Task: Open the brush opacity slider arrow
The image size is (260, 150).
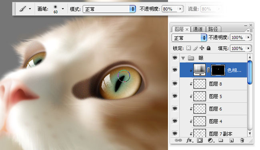Action: pyautogui.click(x=180, y=9)
